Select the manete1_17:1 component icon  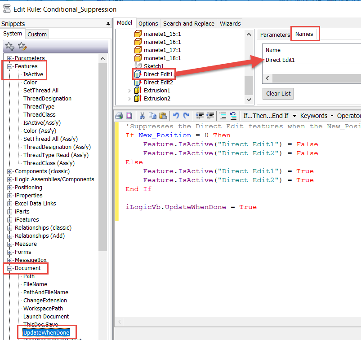138,50
